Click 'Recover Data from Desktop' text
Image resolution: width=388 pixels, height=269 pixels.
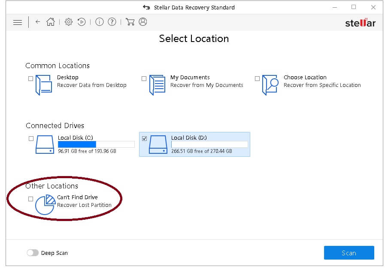click(92, 85)
